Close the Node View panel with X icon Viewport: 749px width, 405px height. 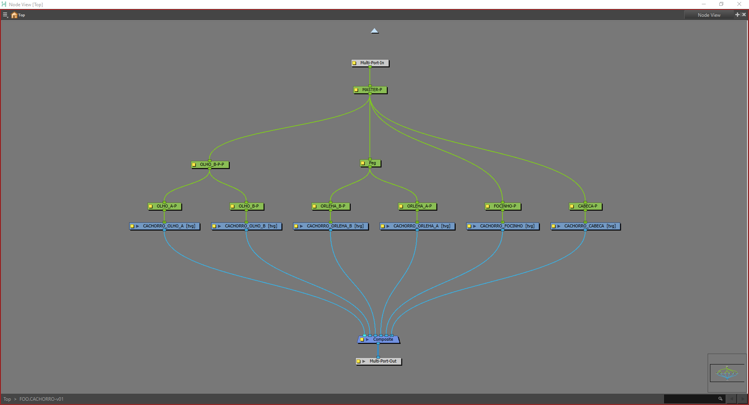pos(744,15)
